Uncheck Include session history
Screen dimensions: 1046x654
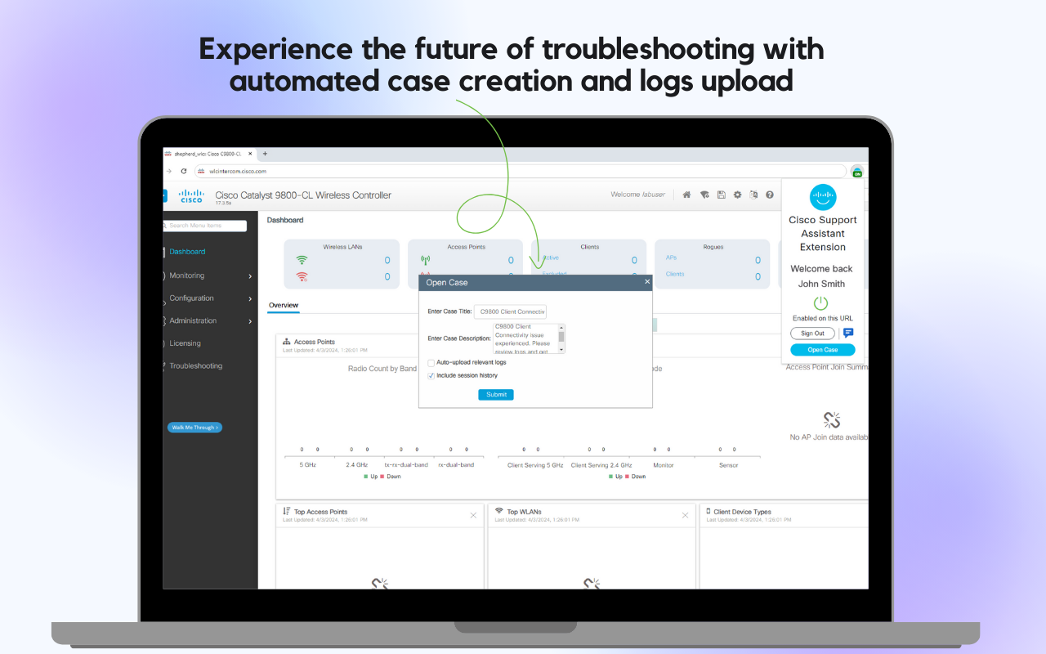[431, 375]
